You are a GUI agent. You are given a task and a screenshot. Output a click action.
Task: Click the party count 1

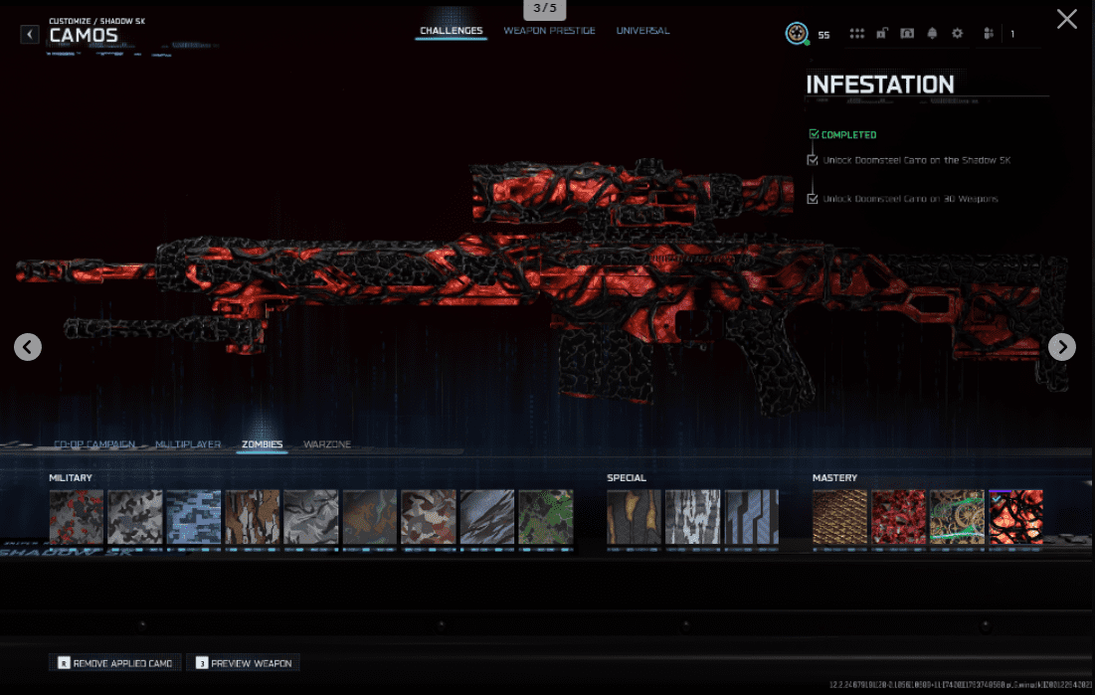[x=1011, y=34]
